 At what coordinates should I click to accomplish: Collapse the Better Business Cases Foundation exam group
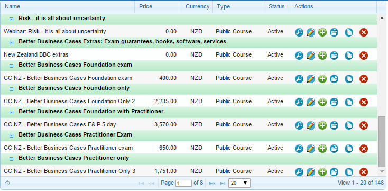click(x=12, y=66)
